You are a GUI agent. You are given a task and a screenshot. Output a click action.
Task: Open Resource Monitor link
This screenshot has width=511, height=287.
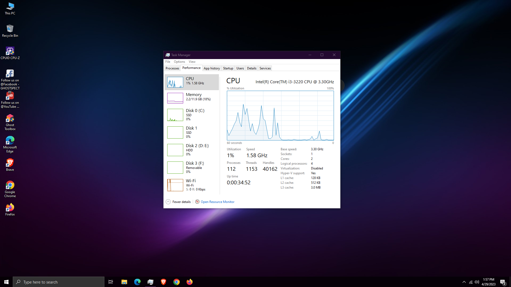tap(218, 202)
